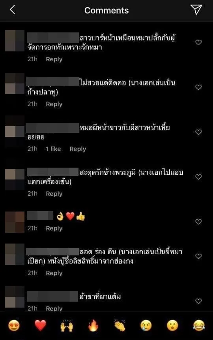Like the comment starting with ไม่สวยแต่ติดคอ
The height and width of the screenshot is (340, 213).
point(198,87)
